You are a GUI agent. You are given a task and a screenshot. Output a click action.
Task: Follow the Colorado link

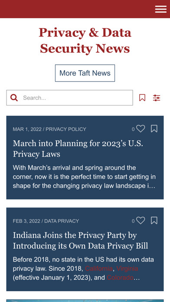[x=120, y=278]
